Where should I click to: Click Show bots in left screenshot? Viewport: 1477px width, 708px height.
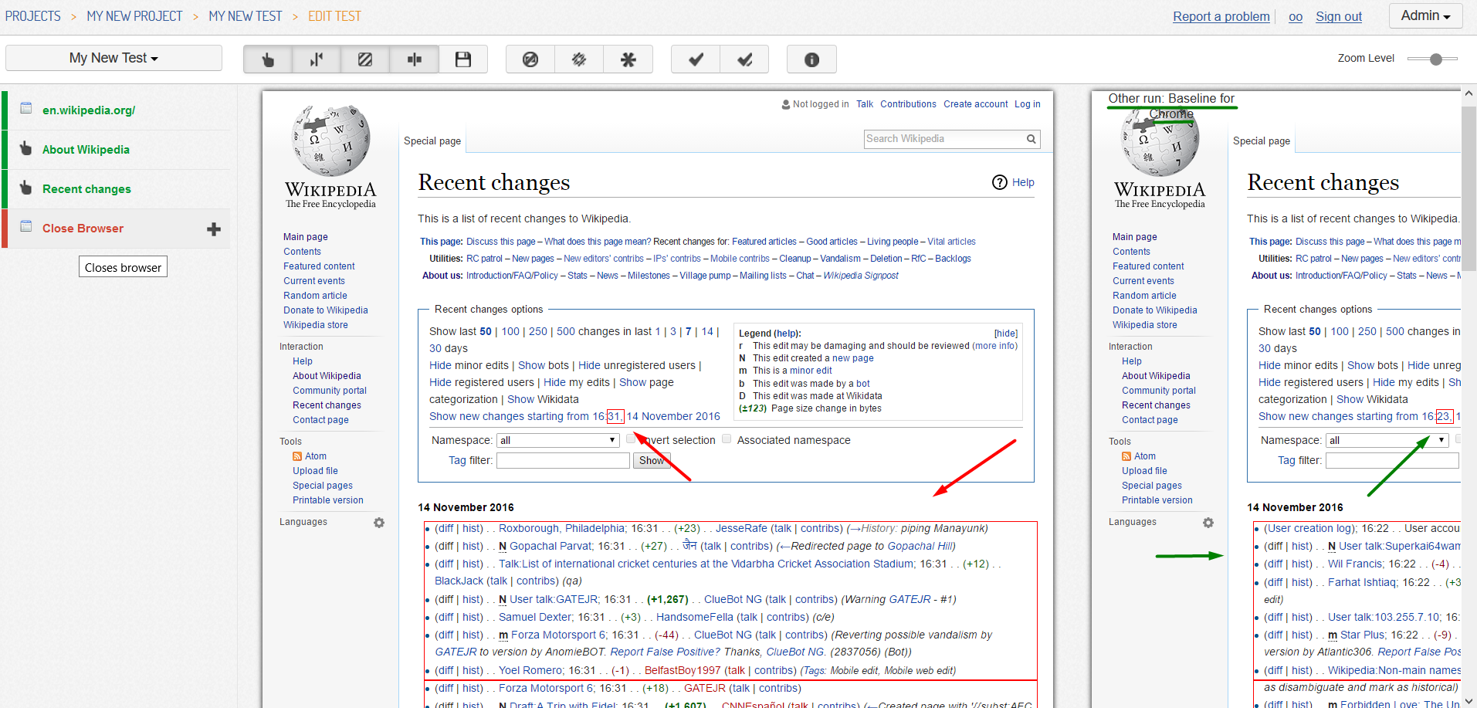[543, 365]
